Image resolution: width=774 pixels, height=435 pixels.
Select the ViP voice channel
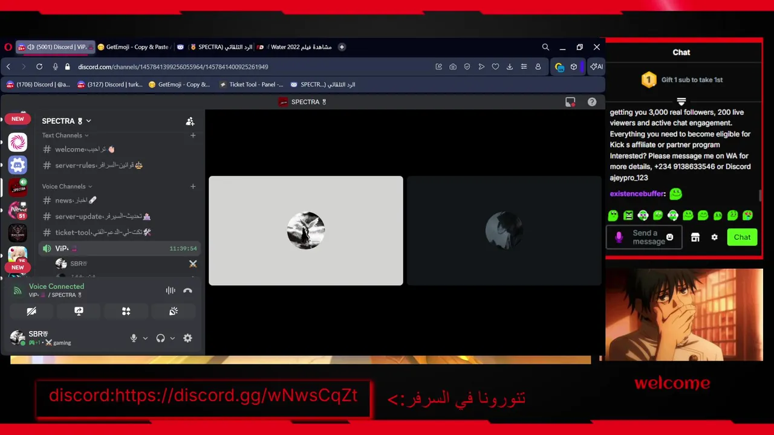click(119, 248)
